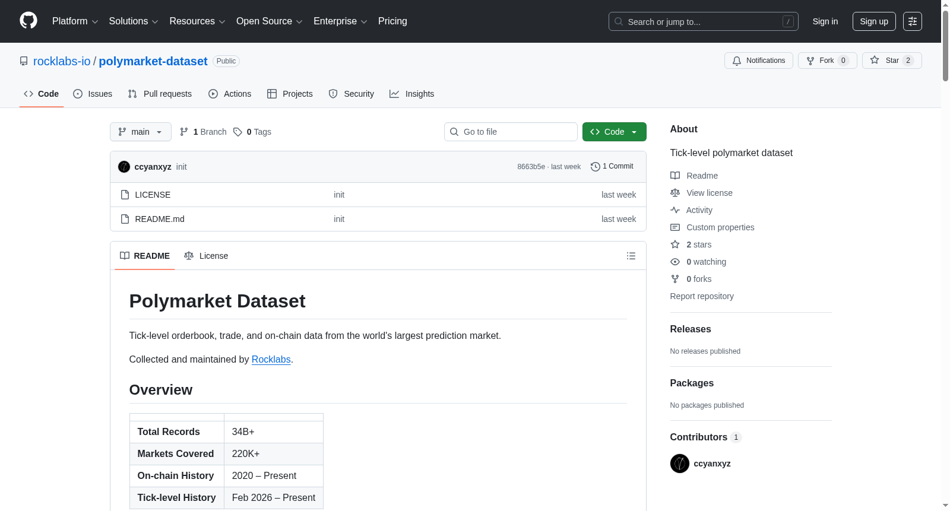Click the Sign in link
Screen dimensions: 950x511
825,21
